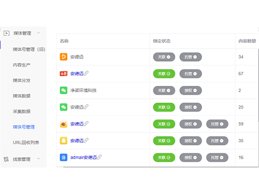Toggle green 关联 pill for admair安德迈
Screen dimensions: 259x194
coord(164,157)
